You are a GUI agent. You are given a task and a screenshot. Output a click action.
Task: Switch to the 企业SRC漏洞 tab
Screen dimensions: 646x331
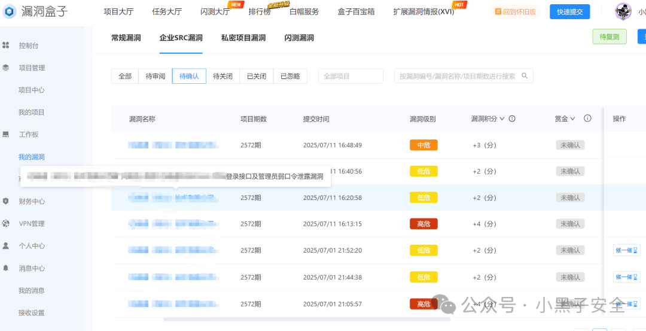(x=181, y=38)
